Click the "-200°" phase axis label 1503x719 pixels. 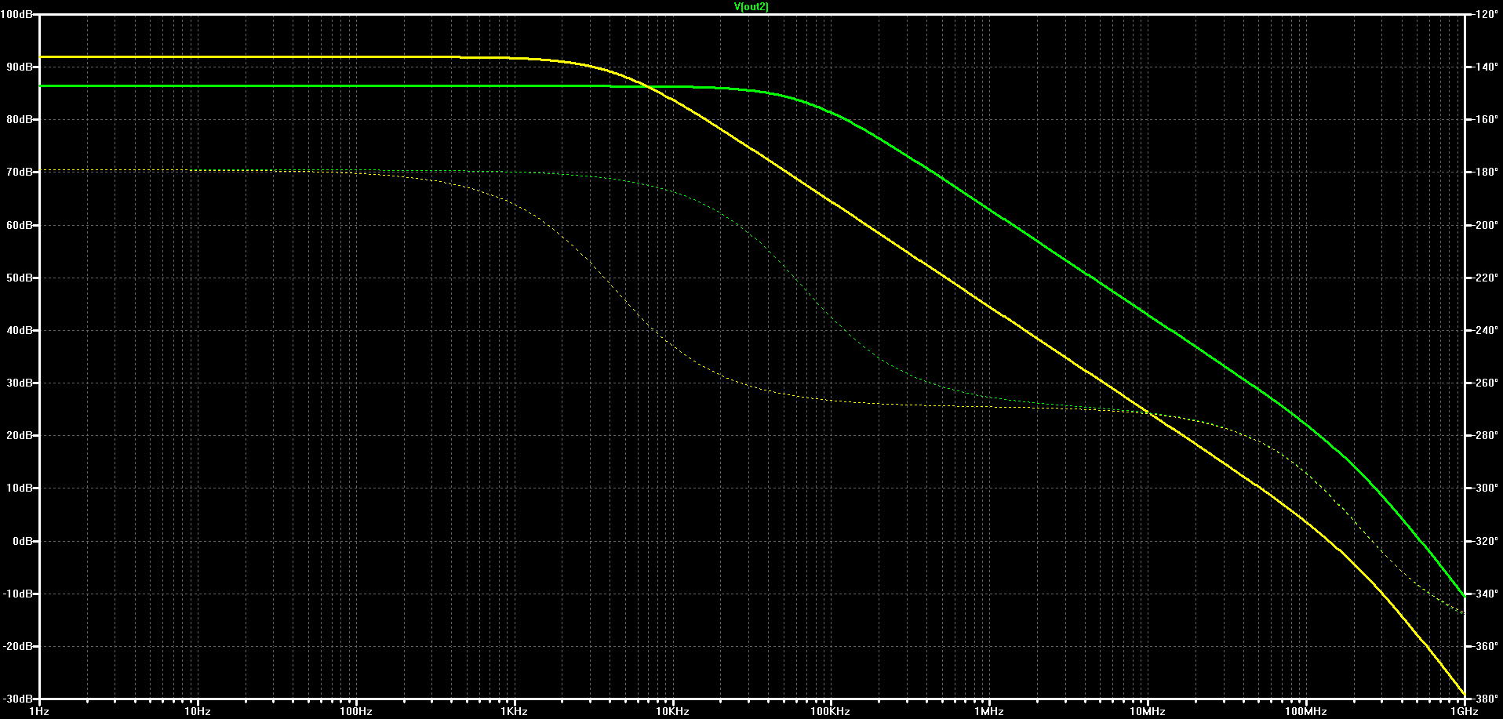(x=1485, y=225)
